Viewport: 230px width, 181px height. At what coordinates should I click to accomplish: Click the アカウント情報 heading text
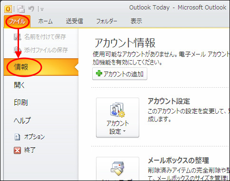pos(125,43)
